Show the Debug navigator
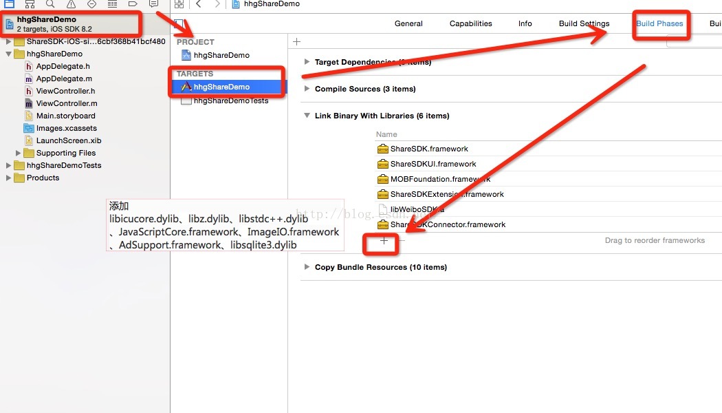Image resolution: width=722 pixels, height=413 pixels. (112, 3)
